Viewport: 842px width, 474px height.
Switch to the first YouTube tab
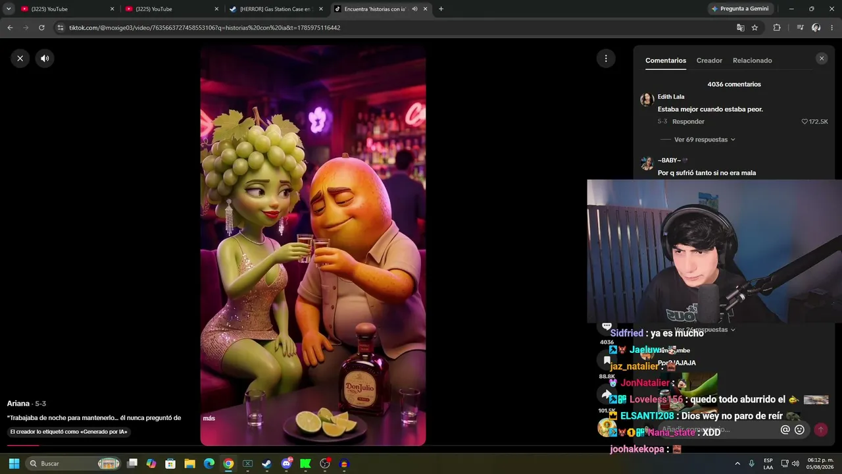pyautogui.click(x=66, y=9)
